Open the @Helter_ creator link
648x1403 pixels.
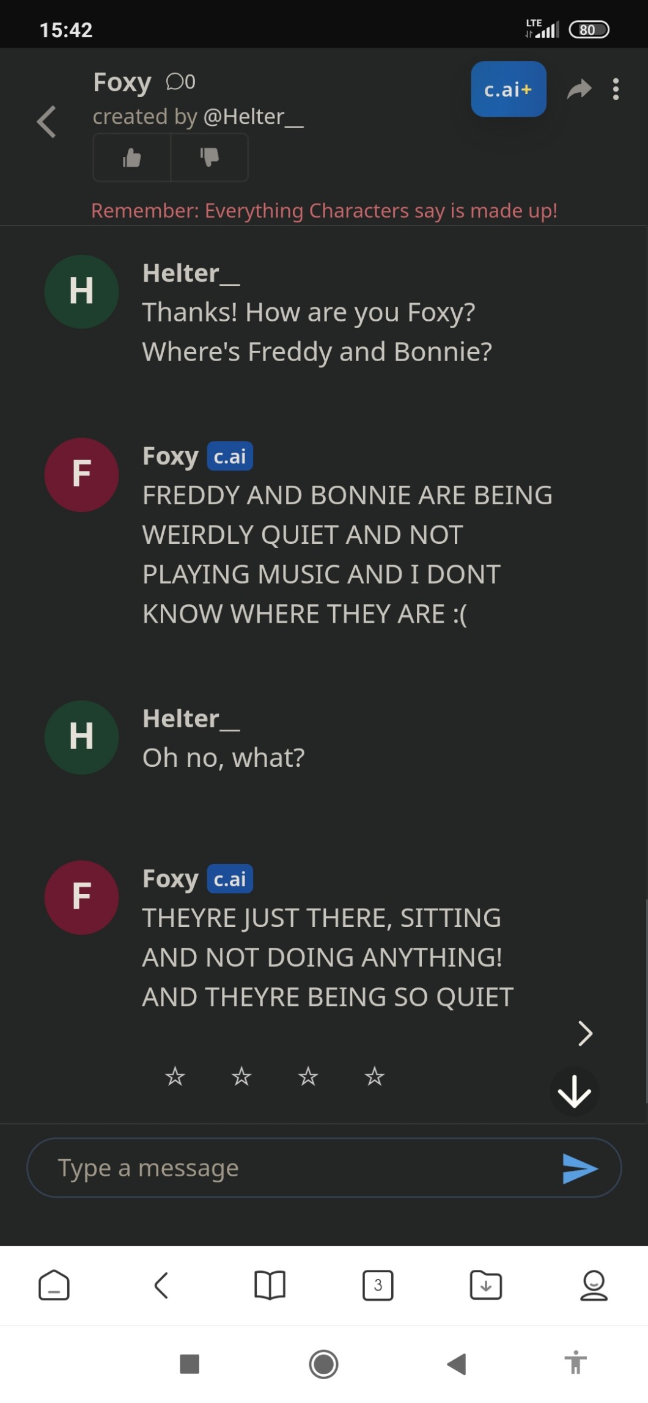point(253,117)
